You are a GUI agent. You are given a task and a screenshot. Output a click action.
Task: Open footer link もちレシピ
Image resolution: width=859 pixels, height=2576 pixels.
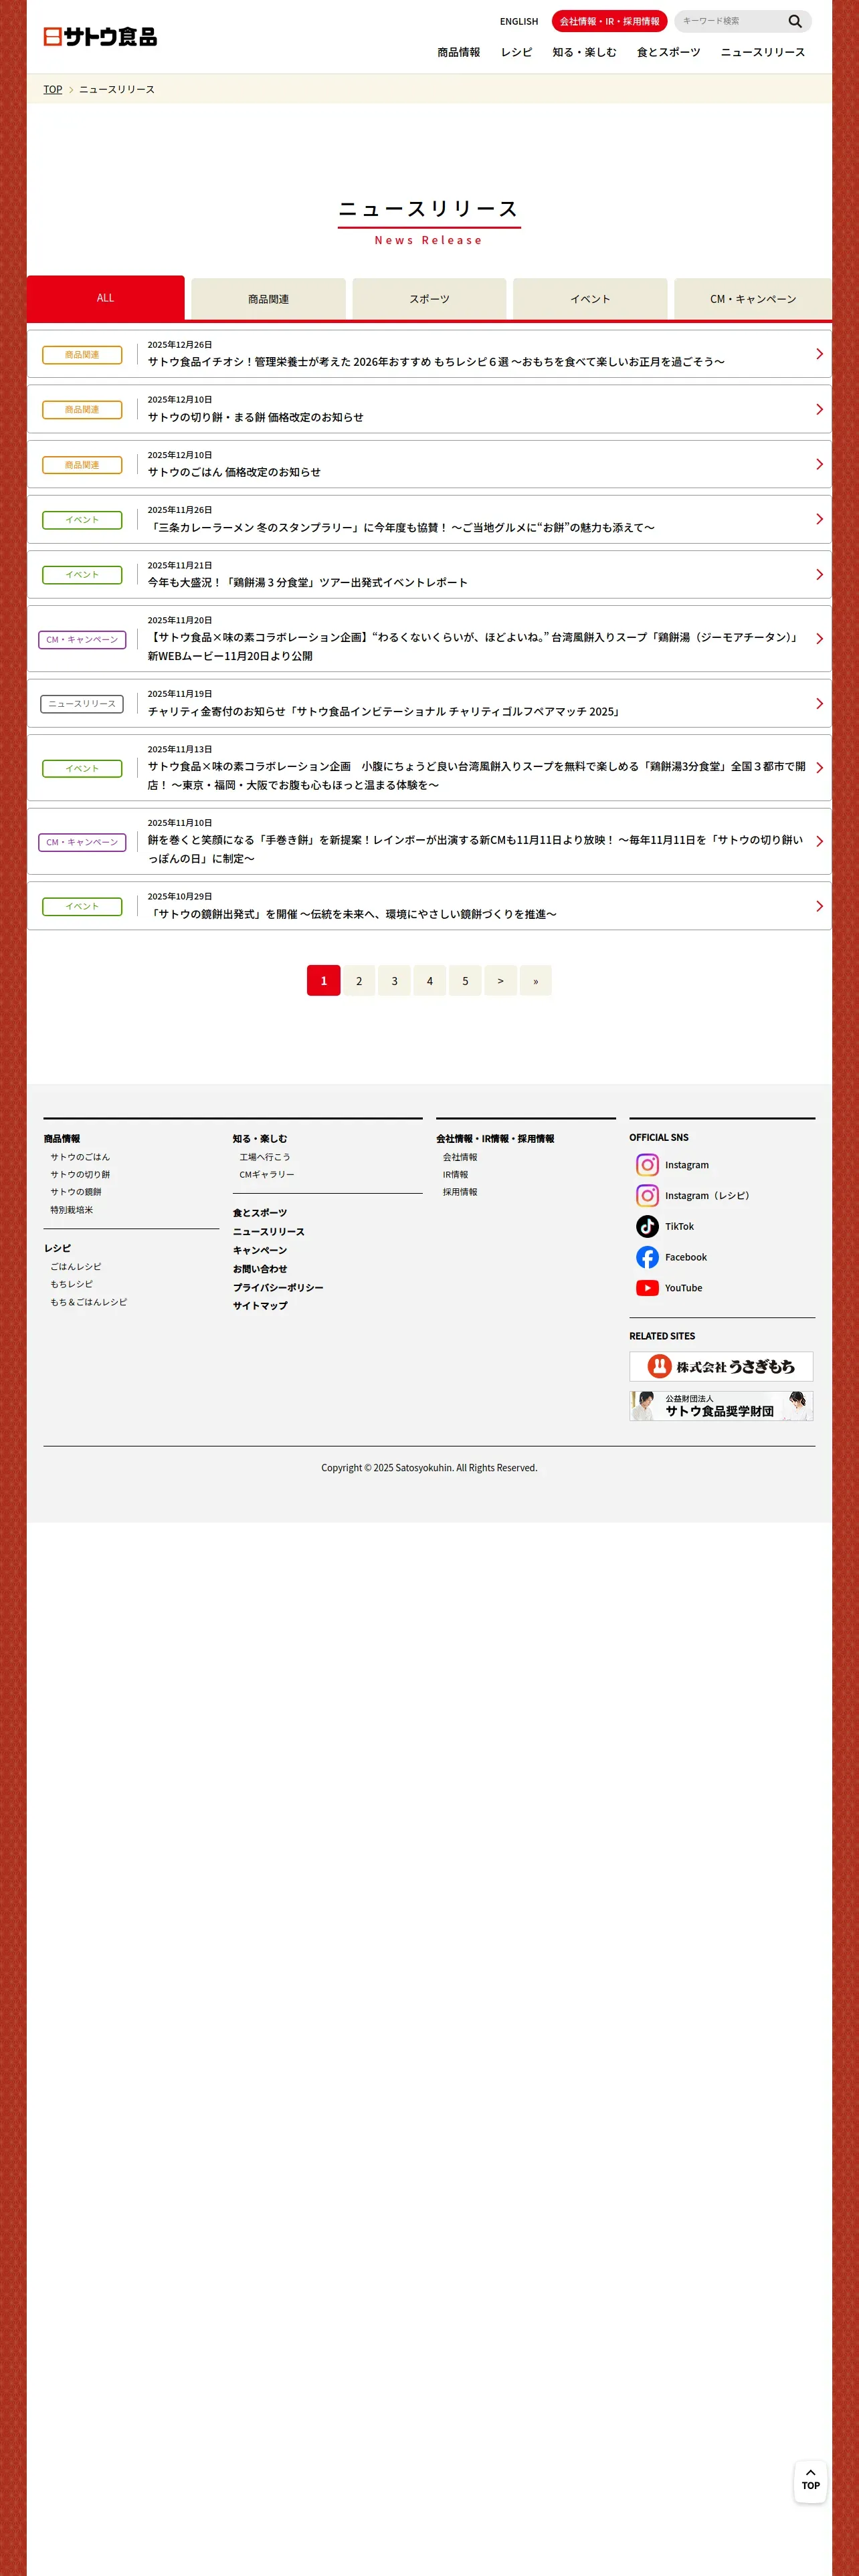tap(72, 1284)
